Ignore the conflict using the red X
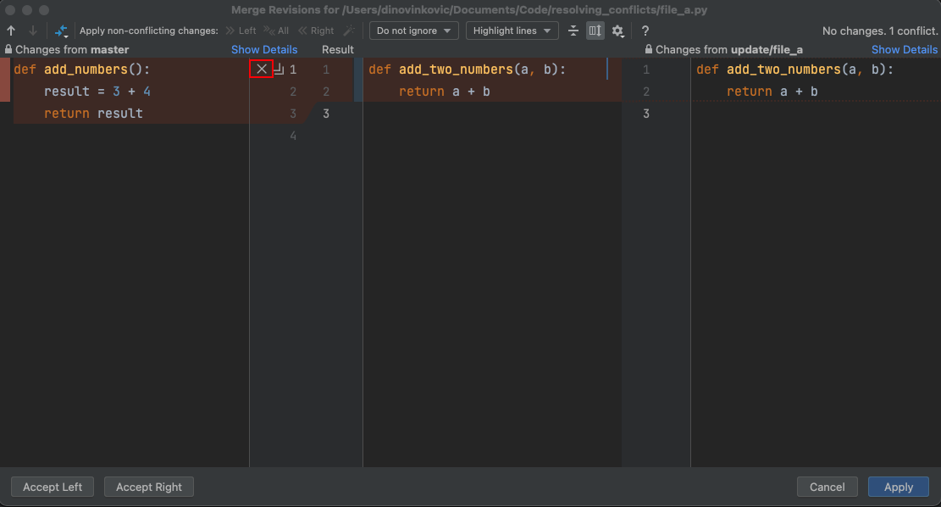Screen dimensions: 941x507 262,69
